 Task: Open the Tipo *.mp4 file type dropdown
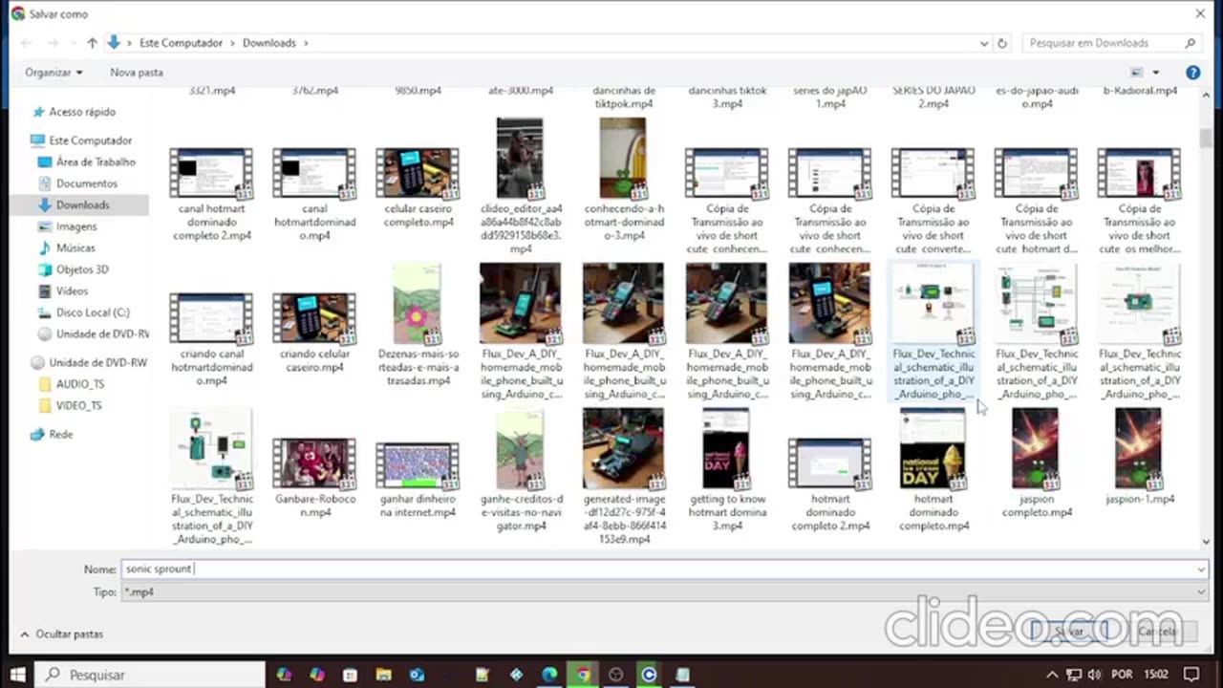663,592
